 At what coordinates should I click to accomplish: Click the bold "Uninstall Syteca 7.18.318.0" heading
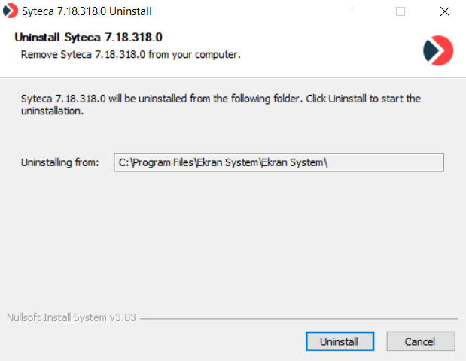pos(88,38)
